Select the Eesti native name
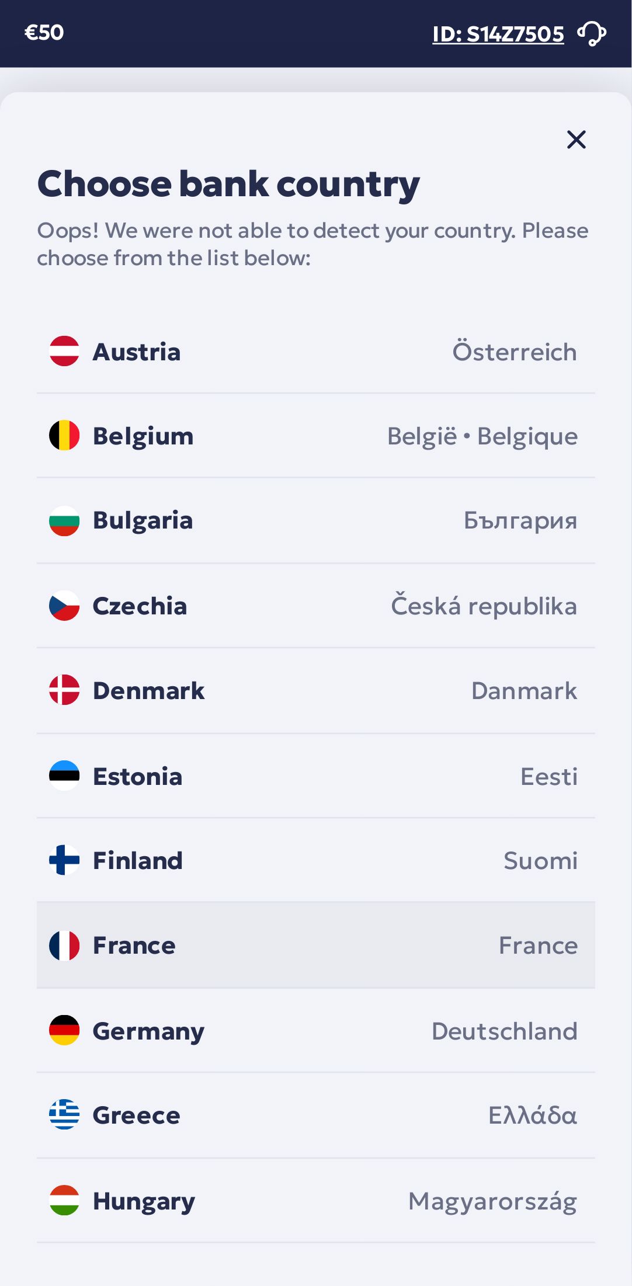The image size is (632, 1286). pos(548,777)
